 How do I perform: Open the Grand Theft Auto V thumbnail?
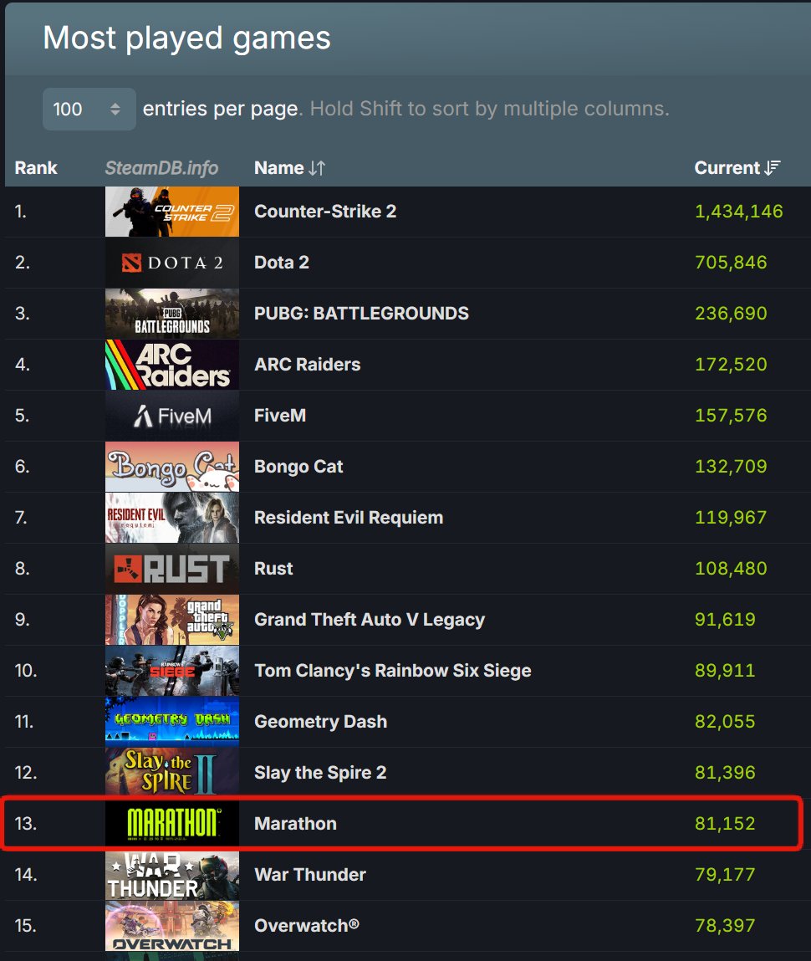tap(172, 620)
